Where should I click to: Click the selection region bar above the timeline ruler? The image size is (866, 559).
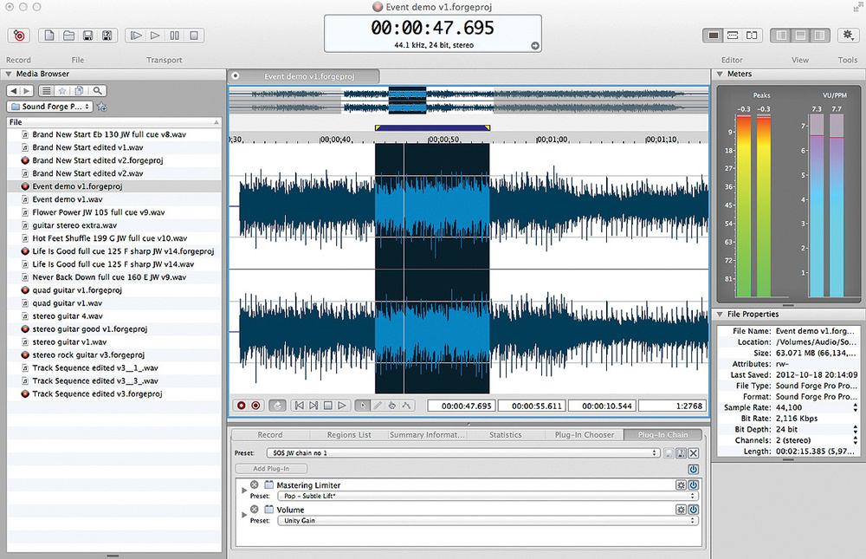pyautogui.click(x=432, y=127)
